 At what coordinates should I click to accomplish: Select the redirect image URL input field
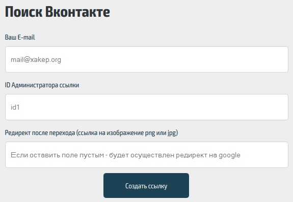[147, 155]
